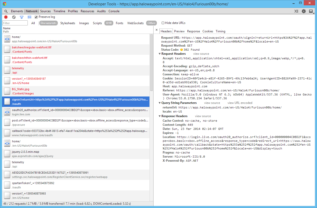The image size is (317, 208).
Task: Click the file icon beside post.srf request
Action: [x=7, y=122]
